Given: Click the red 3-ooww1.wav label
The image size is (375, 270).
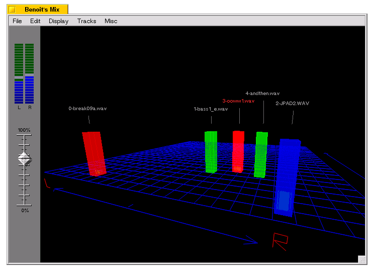Looking at the screenshot, I should [x=238, y=101].
